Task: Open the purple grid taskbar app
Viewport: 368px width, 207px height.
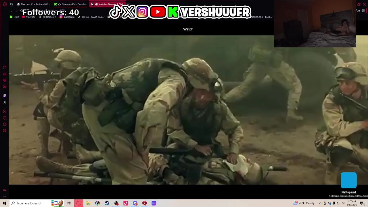Action: coord(154,203)
